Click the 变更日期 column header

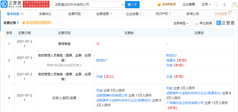(24, 33)
